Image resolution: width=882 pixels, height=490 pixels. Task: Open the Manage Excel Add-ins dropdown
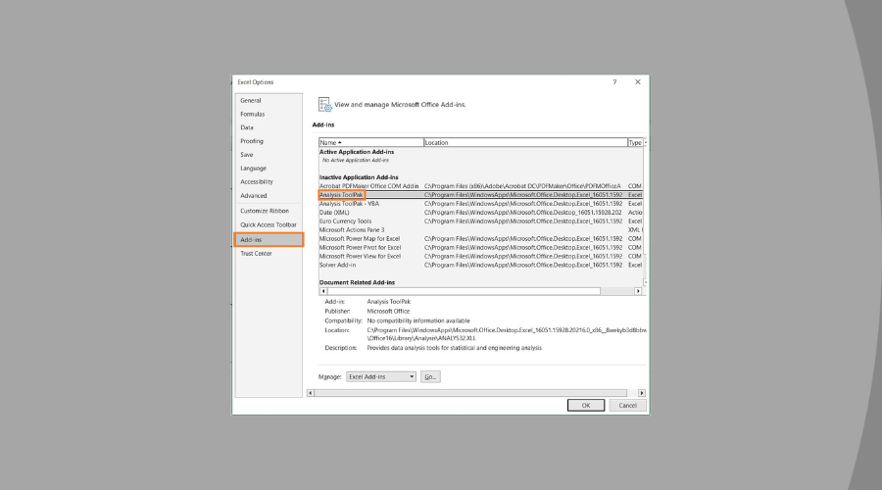point(381,376)
